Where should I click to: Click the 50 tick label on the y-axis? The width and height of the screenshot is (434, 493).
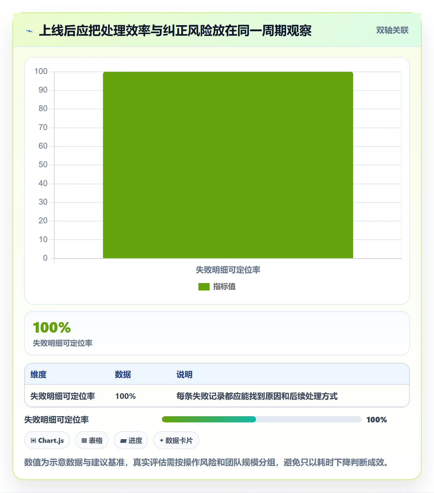click(x=43, y=164)
